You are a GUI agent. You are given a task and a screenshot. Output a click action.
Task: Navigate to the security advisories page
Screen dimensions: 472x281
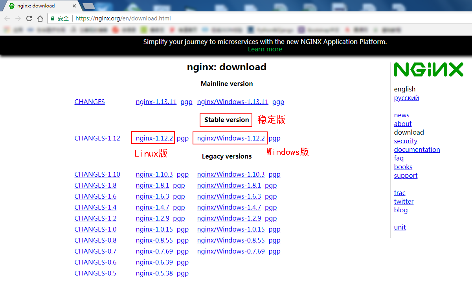[x=405, y=141]
